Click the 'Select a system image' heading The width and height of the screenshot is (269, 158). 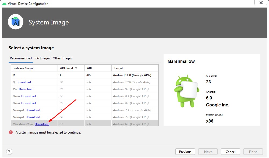tap(31, 48)
